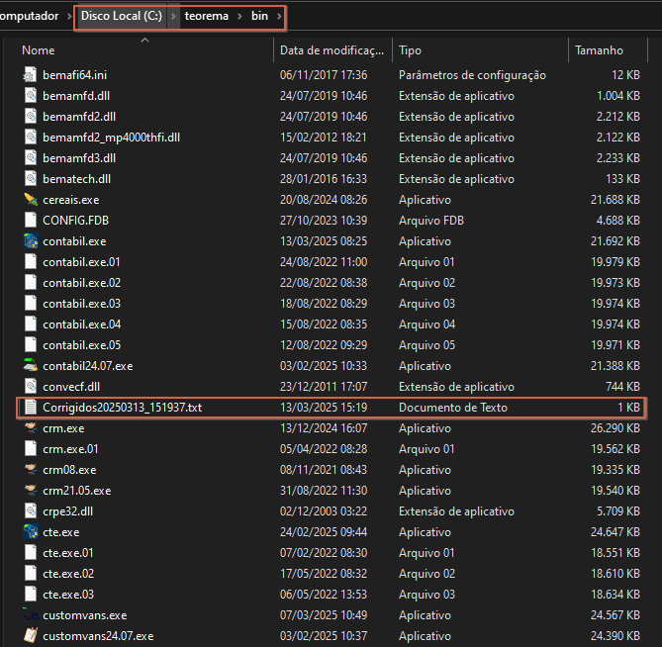
Task: Click date 02/12/2003 03:22
Action: (x=324, y=511)
